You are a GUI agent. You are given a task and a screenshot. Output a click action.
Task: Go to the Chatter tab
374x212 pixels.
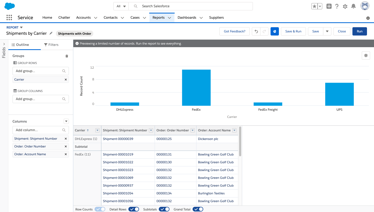coord(64,17)
